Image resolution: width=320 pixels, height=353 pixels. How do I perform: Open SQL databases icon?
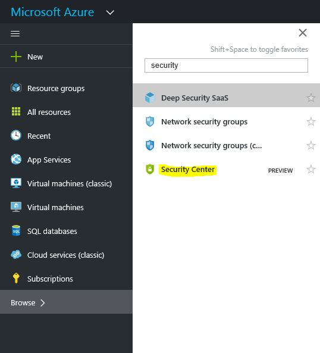coord(16,230)
